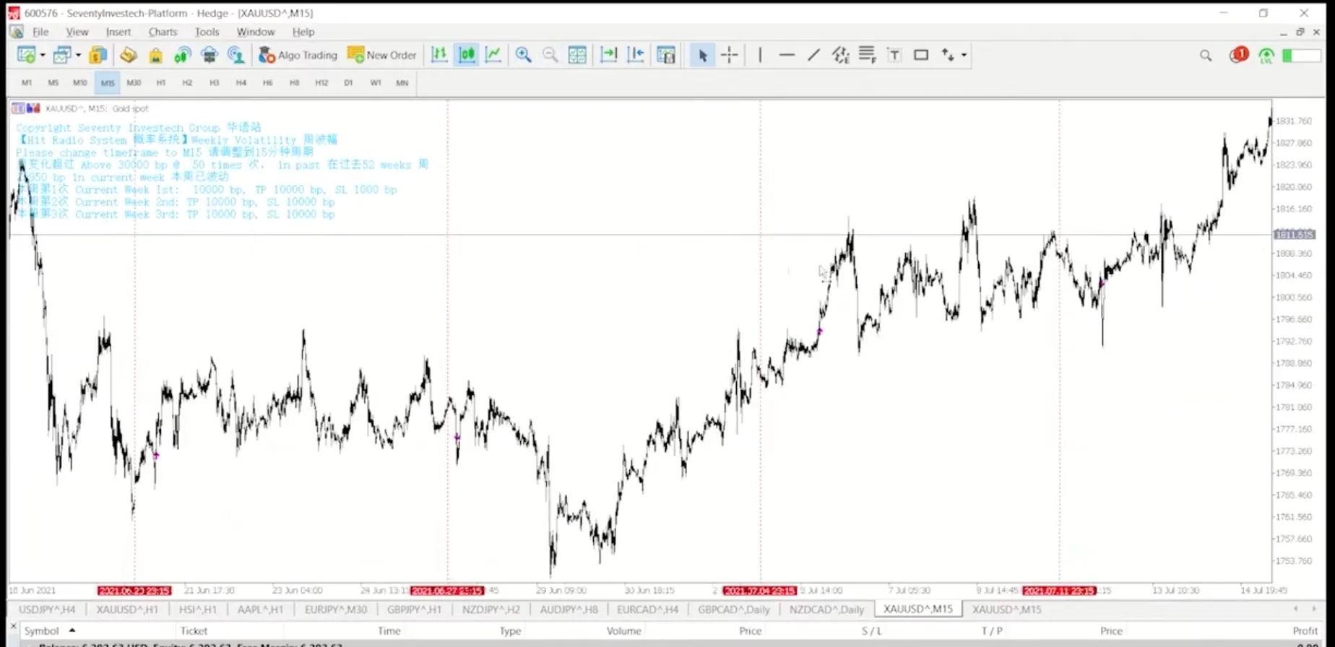Open the Tools menu
The width and height of the screenshot is (1335, 647).
click(x=207, y=32)
